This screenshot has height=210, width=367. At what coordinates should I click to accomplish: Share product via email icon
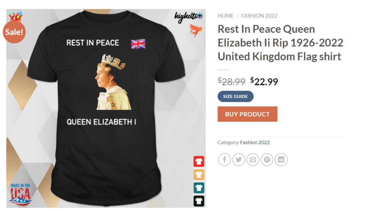coord(253,160)
